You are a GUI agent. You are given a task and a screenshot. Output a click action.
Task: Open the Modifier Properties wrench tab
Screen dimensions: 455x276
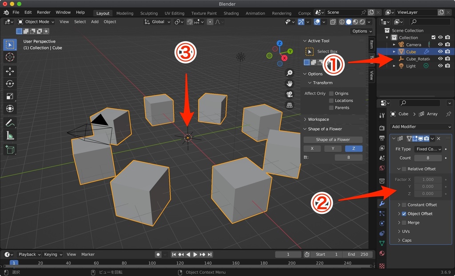[381, 204]
